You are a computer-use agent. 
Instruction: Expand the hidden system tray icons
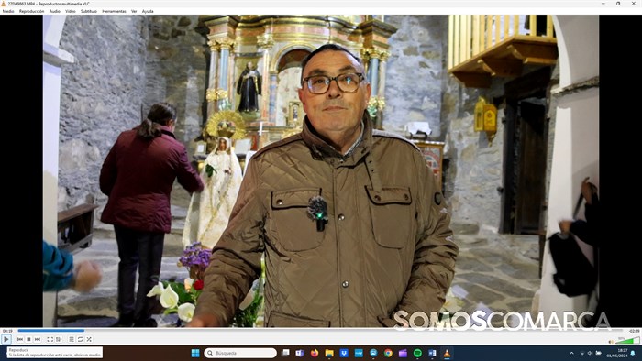click(x=571, y=353)
